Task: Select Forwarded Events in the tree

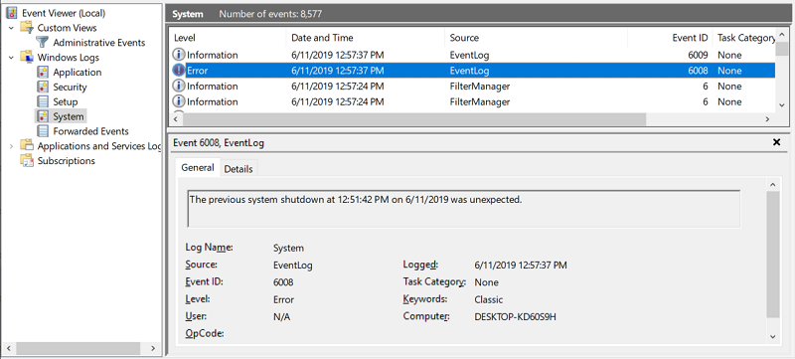Action: pos(90,131)
